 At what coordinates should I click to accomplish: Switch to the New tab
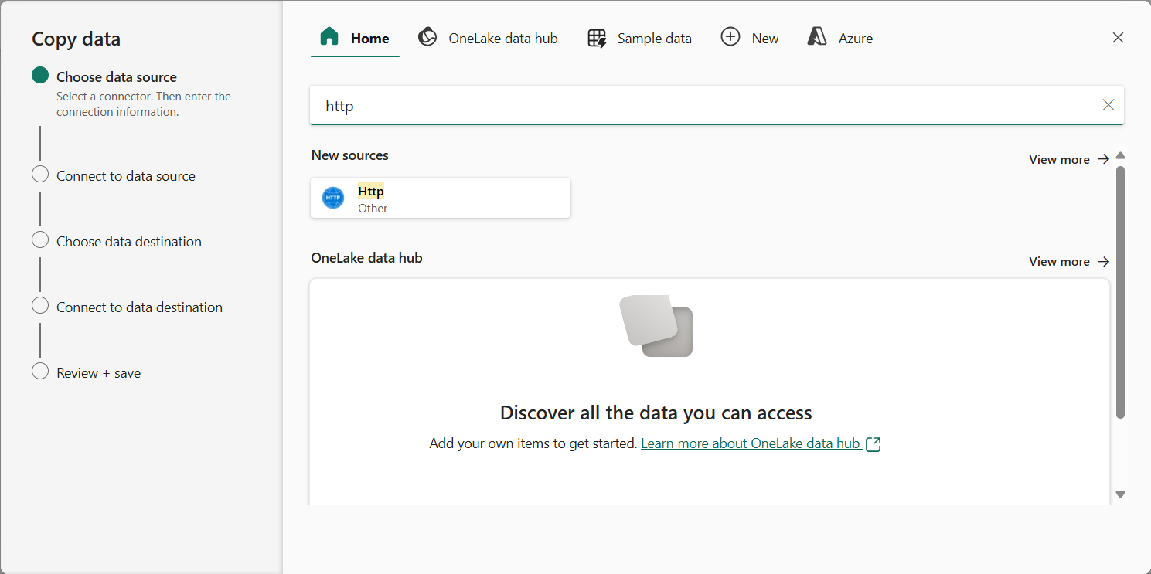750,38
